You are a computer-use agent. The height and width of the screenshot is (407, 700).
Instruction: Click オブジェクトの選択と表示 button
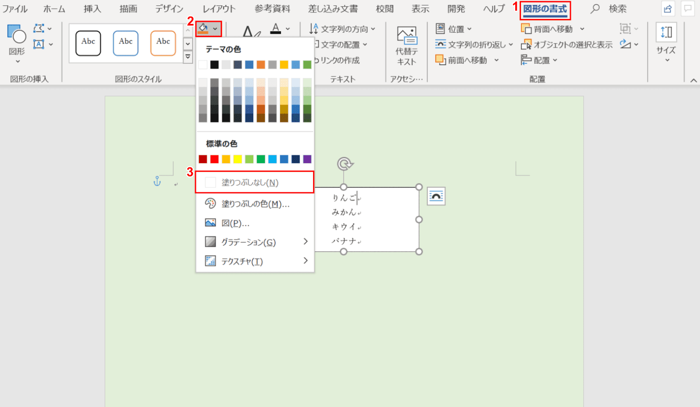click(566, 44)
